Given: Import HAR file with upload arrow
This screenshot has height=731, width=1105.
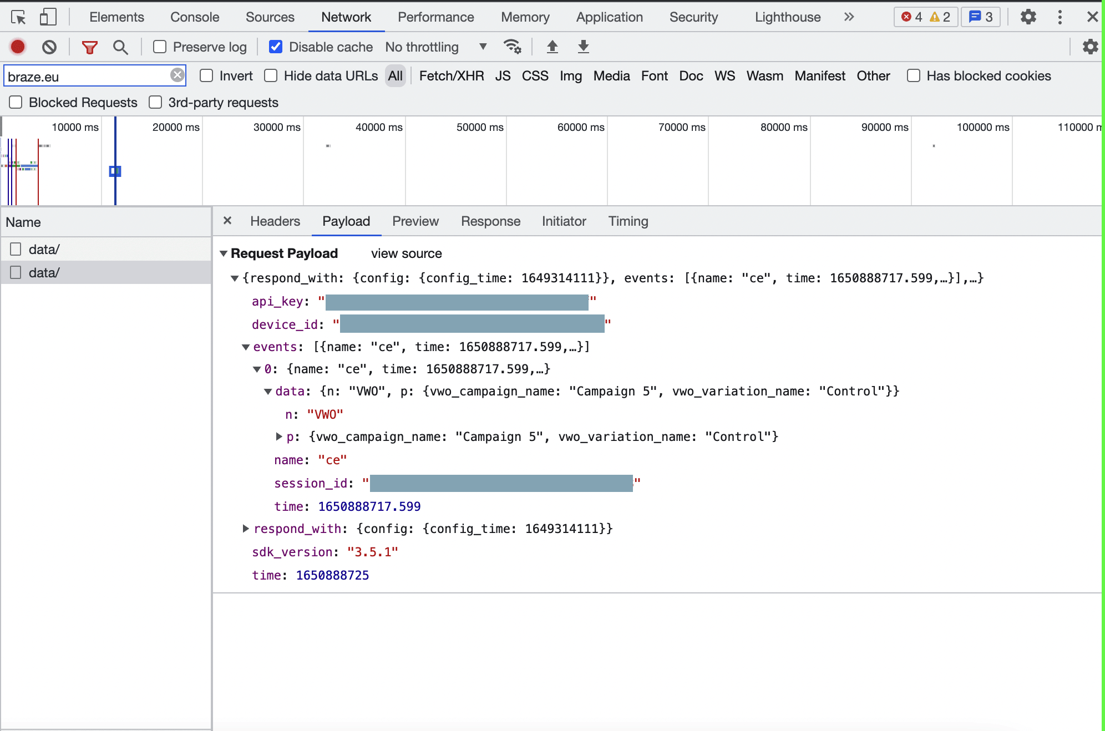Looking at the screenshot, I should (552, 47).
